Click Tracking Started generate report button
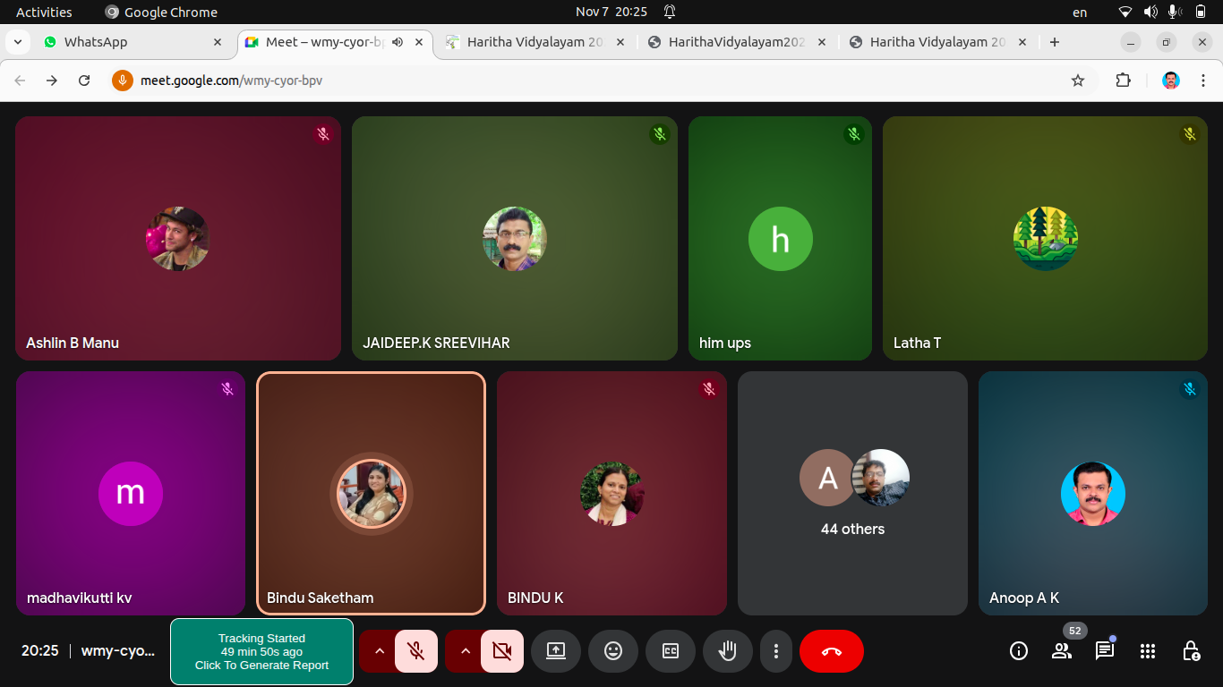The width and height of the screenshot is (1223, 687). coord(261,652)
